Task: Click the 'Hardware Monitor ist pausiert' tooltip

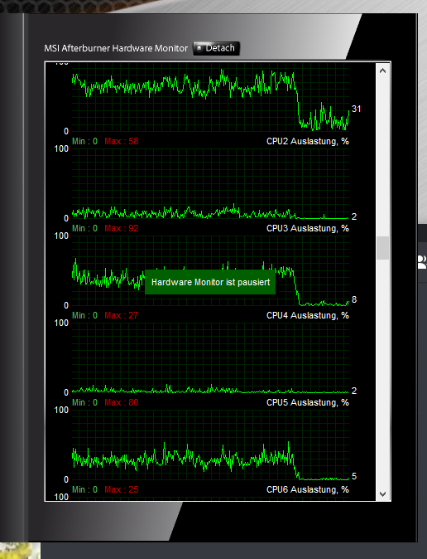Action: tap(210, 282)
